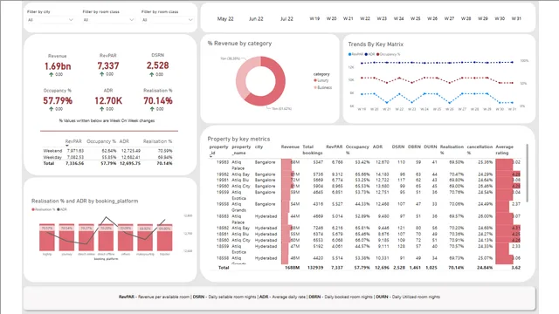Click the Revenue 1.69bn KPI value

[58, 66]
